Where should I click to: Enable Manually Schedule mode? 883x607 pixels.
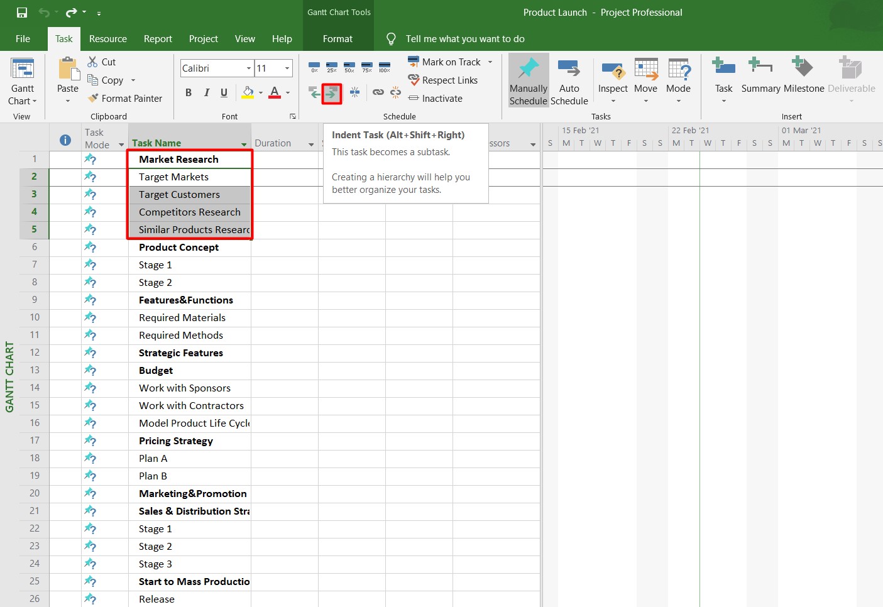[x=528, y=80]
